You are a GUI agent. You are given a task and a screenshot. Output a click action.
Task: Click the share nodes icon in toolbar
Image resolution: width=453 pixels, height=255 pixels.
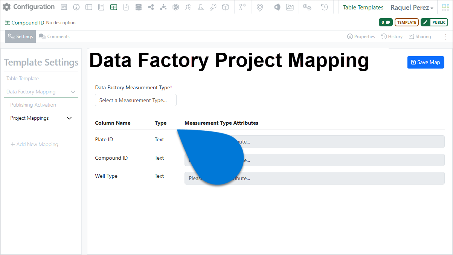(151, 7)
